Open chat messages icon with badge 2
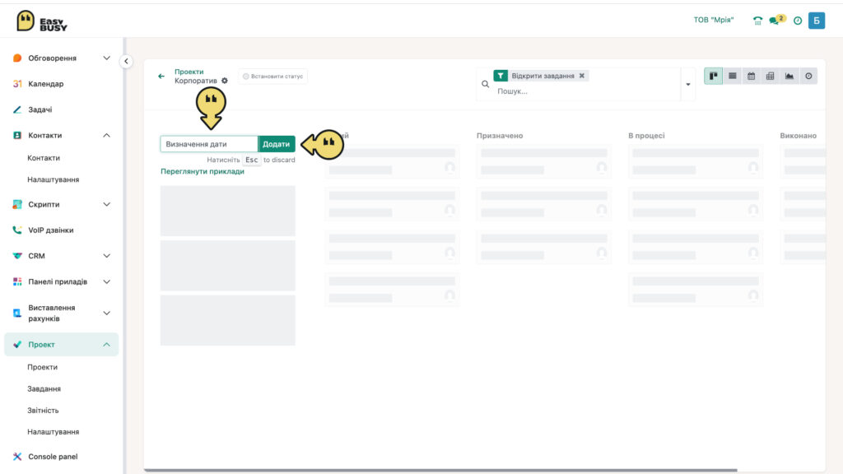843x474 pixels. click(777, 20)
